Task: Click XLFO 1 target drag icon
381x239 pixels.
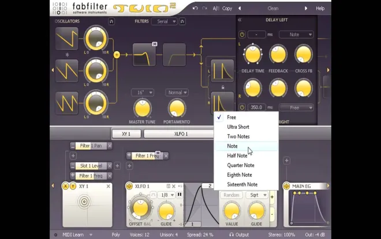Action: tap(129, 186)
